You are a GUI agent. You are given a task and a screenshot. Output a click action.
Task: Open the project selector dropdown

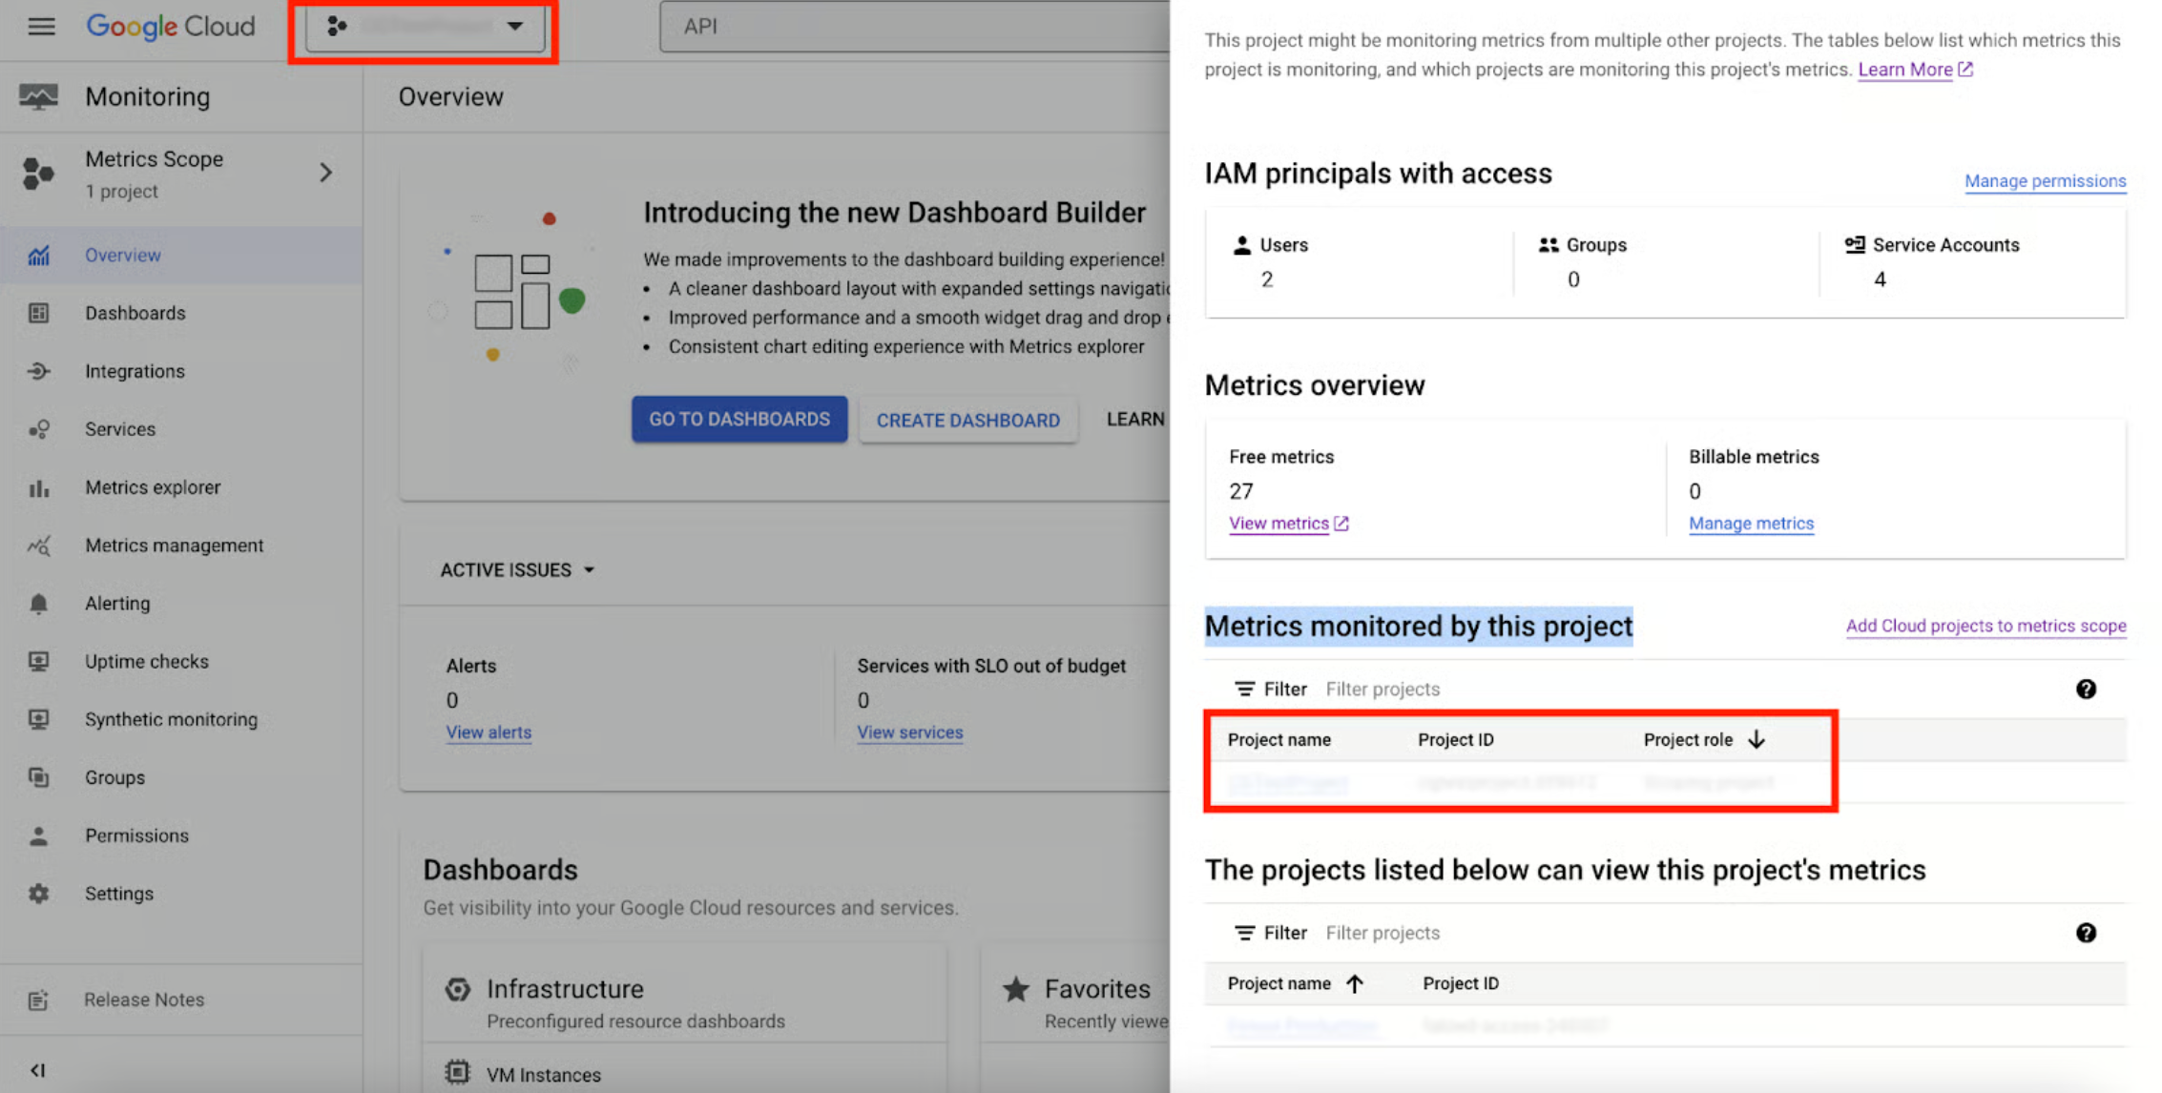[425, 27]
